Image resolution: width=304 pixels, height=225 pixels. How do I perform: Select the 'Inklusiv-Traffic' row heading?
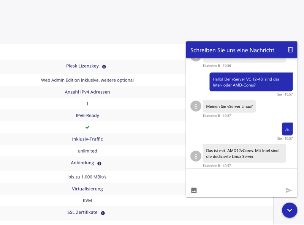click(x=87, y=139)
